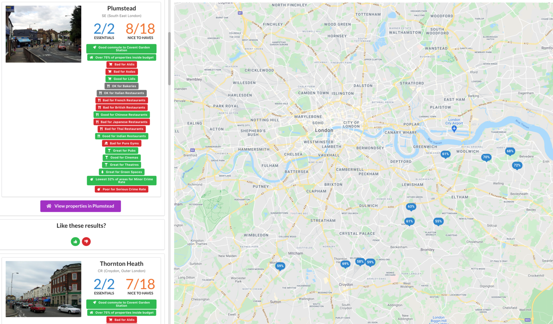Open the Plumstead street photo
The width and height of the screenshot is (553, 324).
click(44, 34)
